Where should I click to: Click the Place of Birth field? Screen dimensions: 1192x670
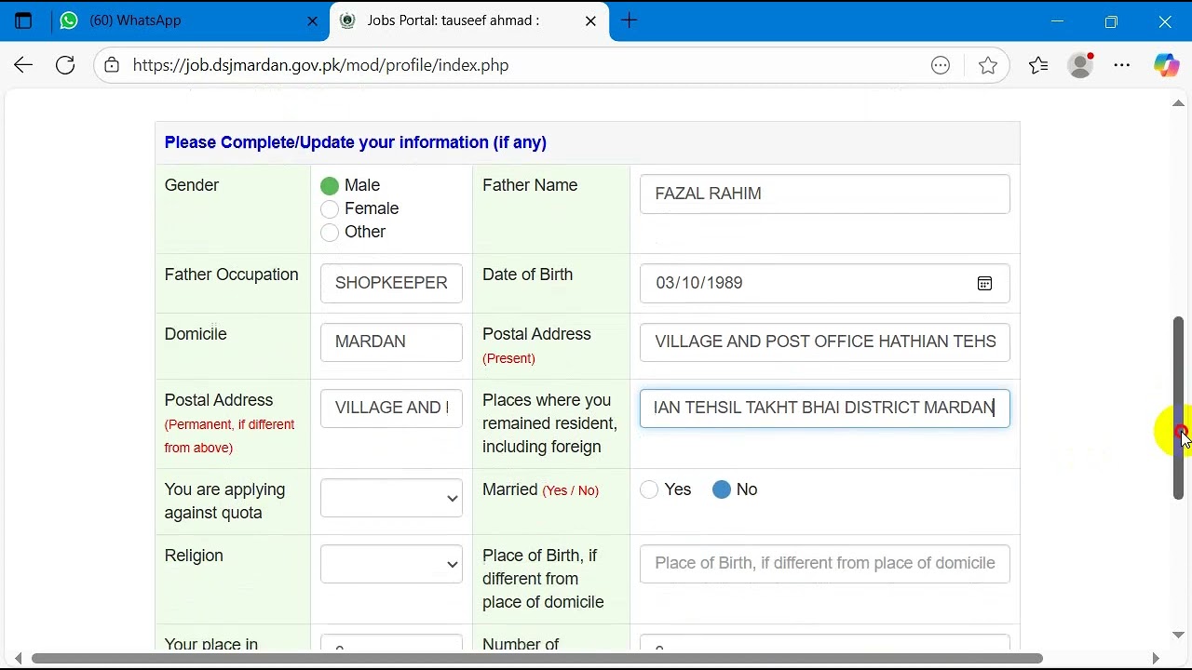pos(825,563)
